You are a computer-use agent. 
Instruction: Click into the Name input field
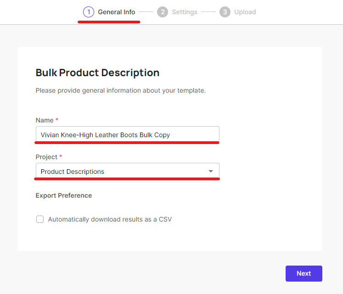[127, 135]
